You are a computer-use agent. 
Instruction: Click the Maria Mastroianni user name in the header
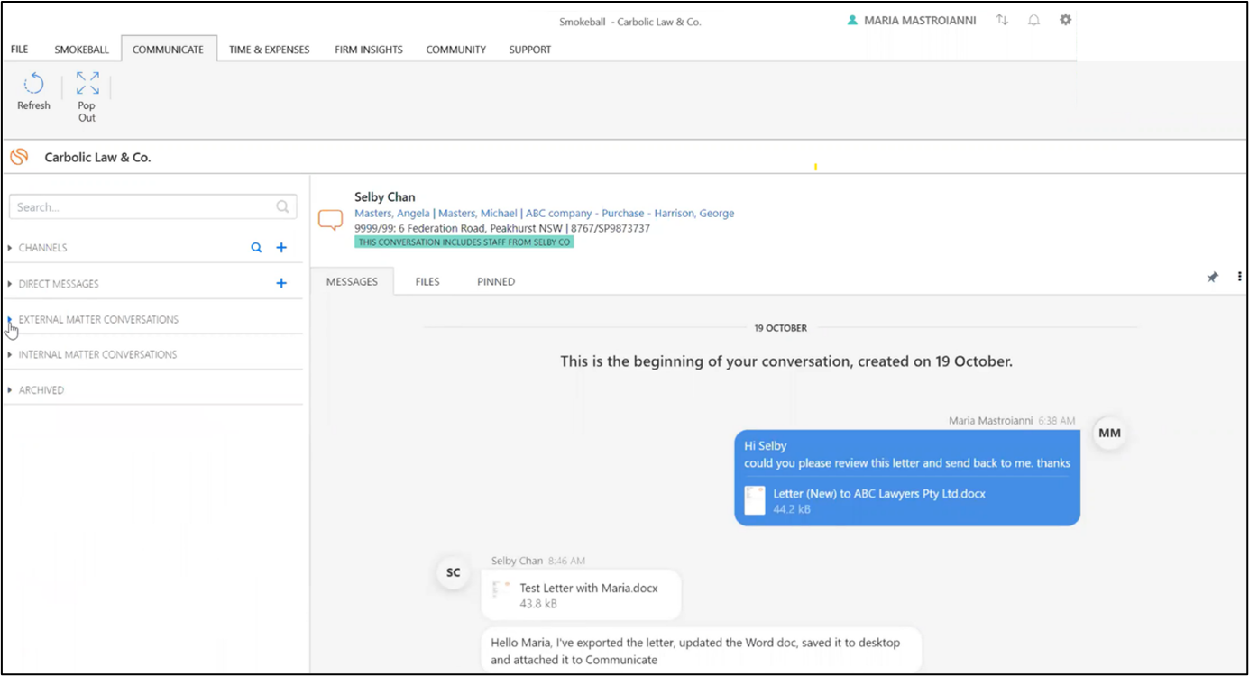click(920, 20)
